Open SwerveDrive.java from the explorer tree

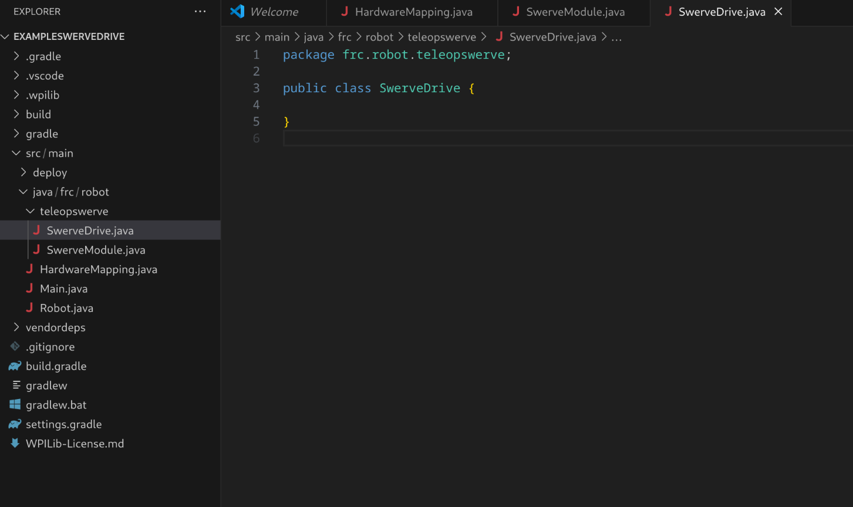110,231
